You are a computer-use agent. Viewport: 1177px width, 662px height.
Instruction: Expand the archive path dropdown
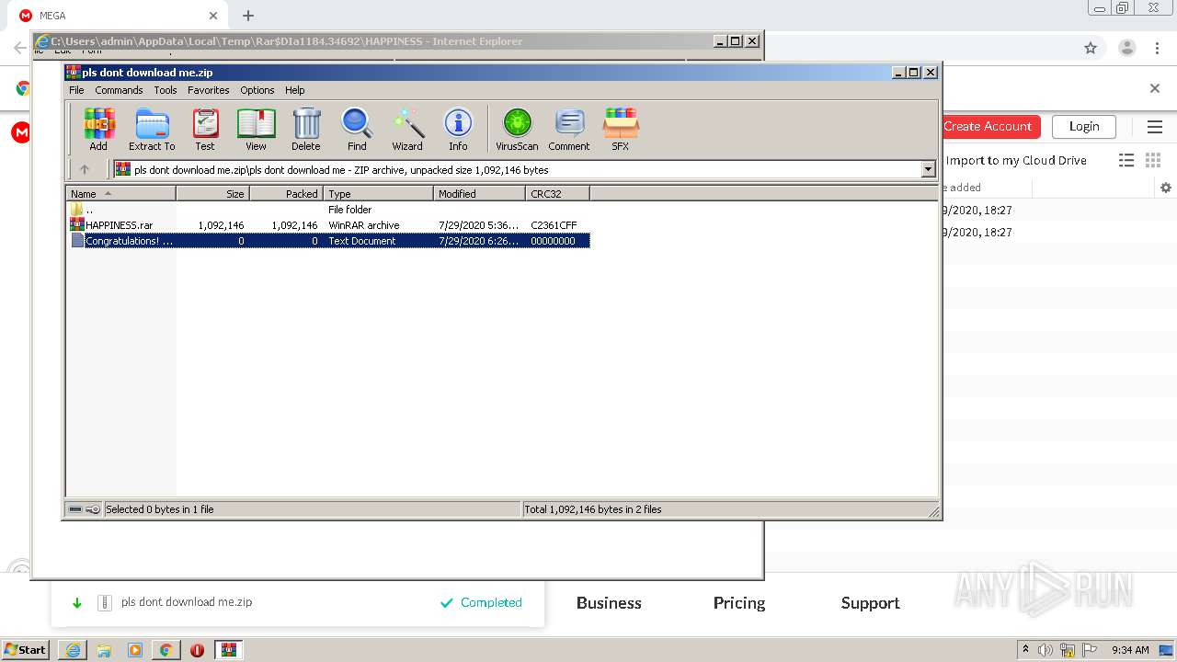929,169
